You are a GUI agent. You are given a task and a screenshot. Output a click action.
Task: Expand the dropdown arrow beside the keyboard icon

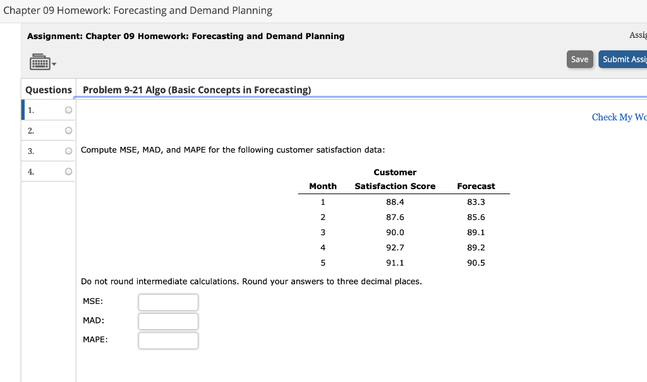tap(53, 62)
